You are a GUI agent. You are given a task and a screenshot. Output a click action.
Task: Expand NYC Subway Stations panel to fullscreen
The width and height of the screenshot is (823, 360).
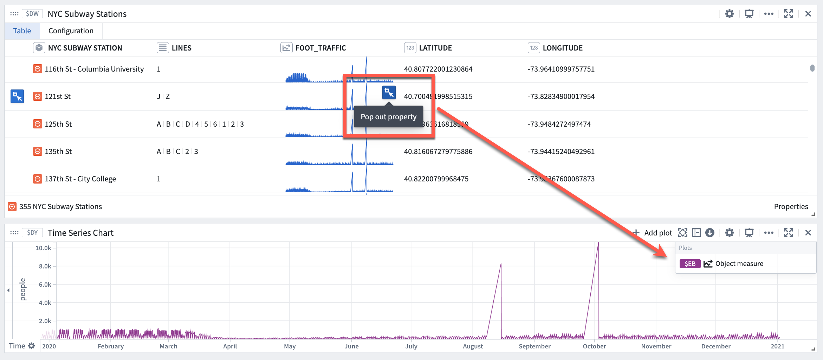(x=789, y=14)
